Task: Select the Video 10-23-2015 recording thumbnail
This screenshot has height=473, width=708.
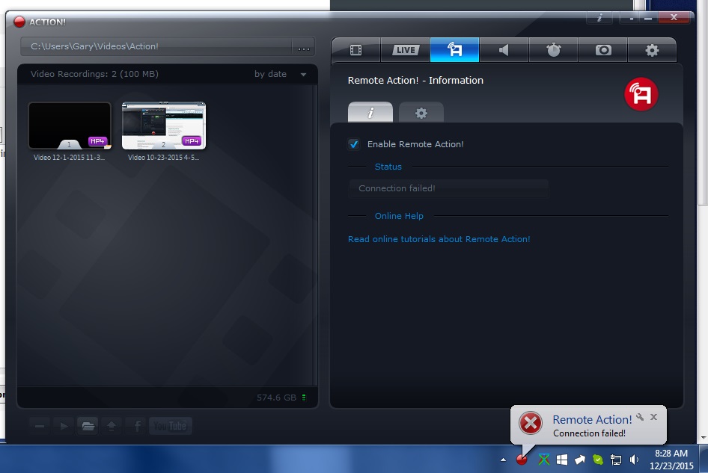Action: (x=164, y=126)
